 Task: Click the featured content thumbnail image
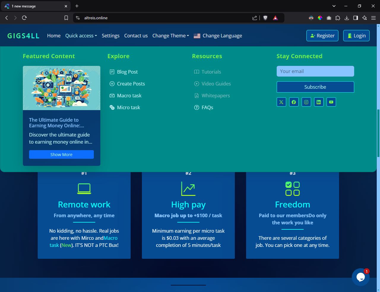click(x=61, y=88)
